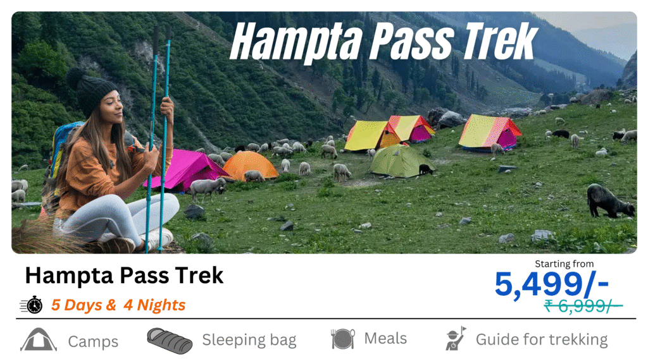Click the Hampta Pass Trek banner headline
Screen dimensions: 648x364
click(x=384, y=41)
